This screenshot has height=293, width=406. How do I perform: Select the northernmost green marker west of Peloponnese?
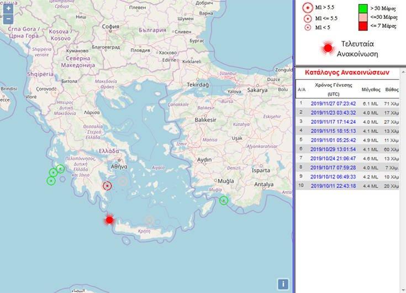60,169
